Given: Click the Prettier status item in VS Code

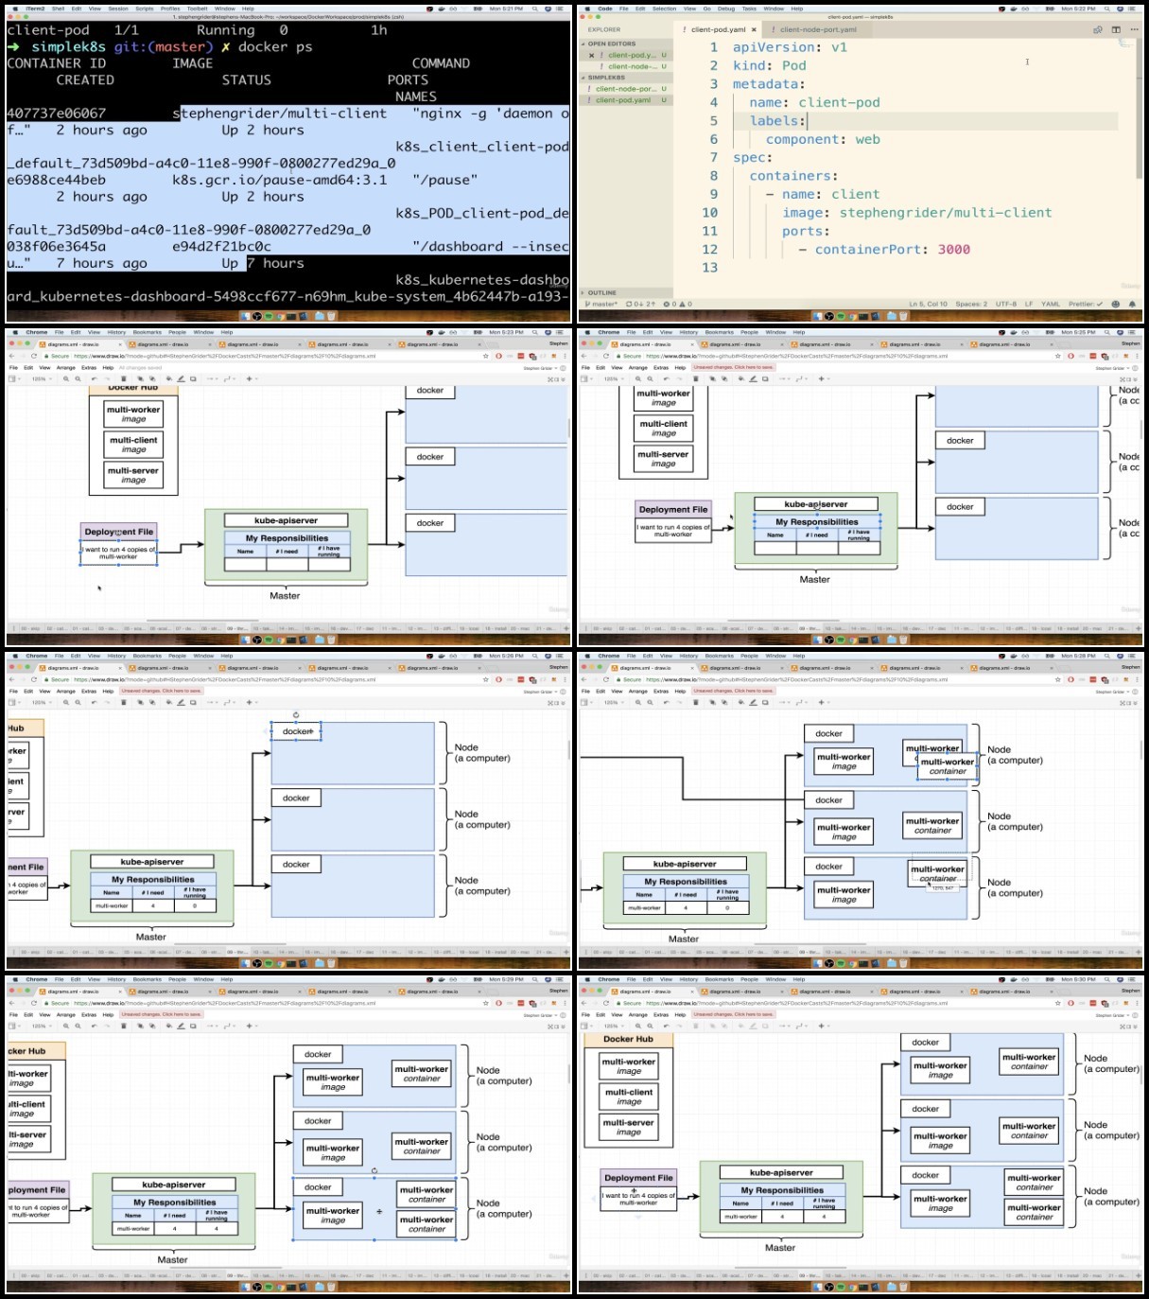Looking at the screenshot, I should pyautogui.click(x=1086, y=304).
